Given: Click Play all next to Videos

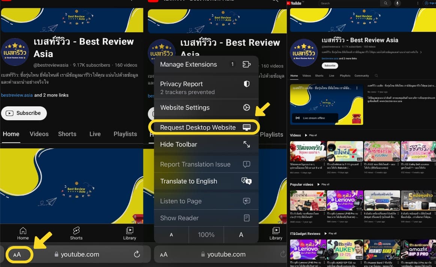Looking at the screenshot, I should point(311,136).
